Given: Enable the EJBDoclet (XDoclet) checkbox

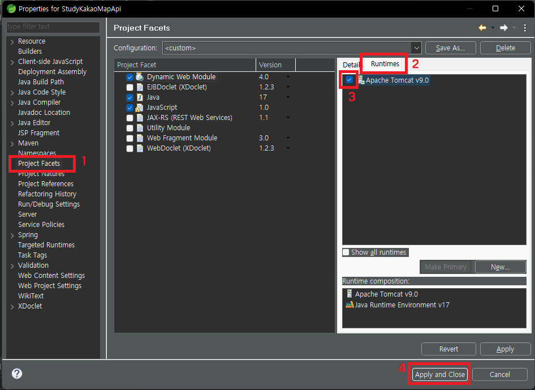Looking at the screenshot, I should (x=130, y=87).
